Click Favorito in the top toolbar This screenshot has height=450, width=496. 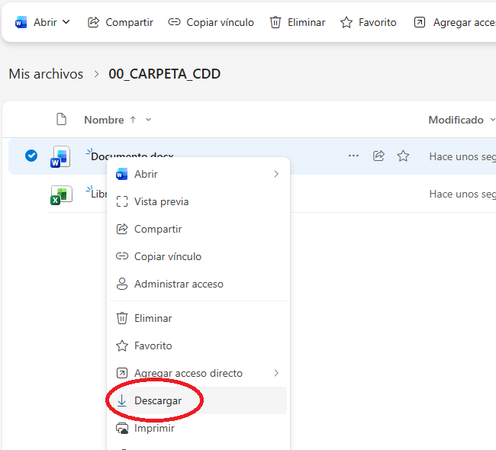tap(369, 22)
